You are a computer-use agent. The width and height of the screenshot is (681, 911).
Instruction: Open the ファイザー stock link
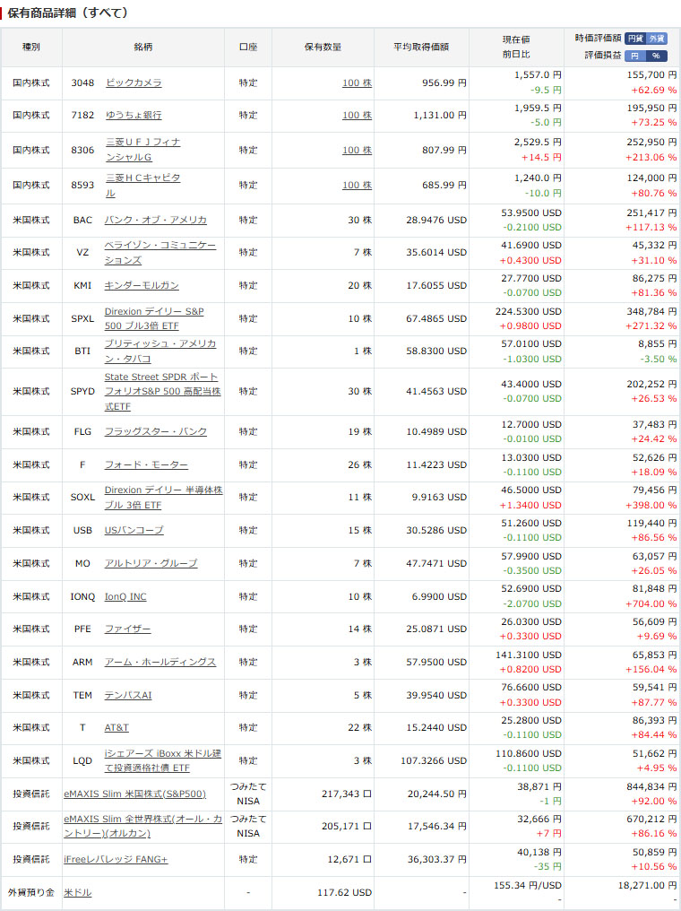127,629
